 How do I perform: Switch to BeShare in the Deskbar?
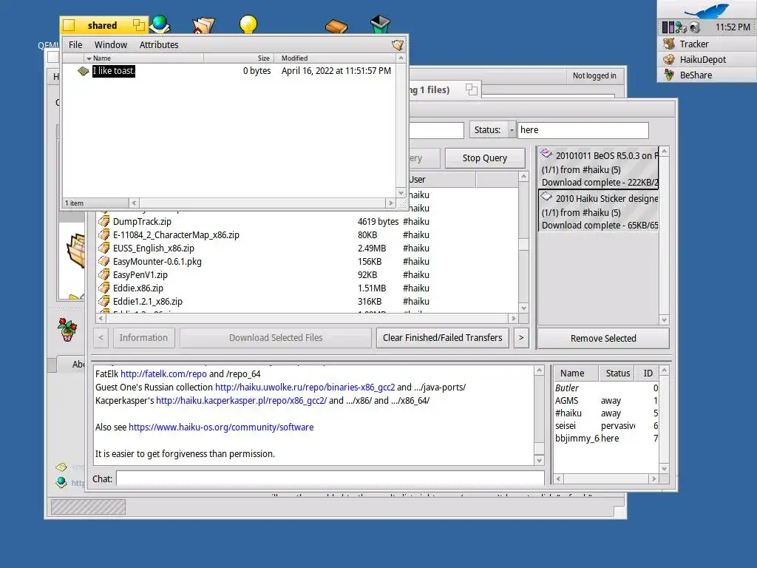pos(707,75)
